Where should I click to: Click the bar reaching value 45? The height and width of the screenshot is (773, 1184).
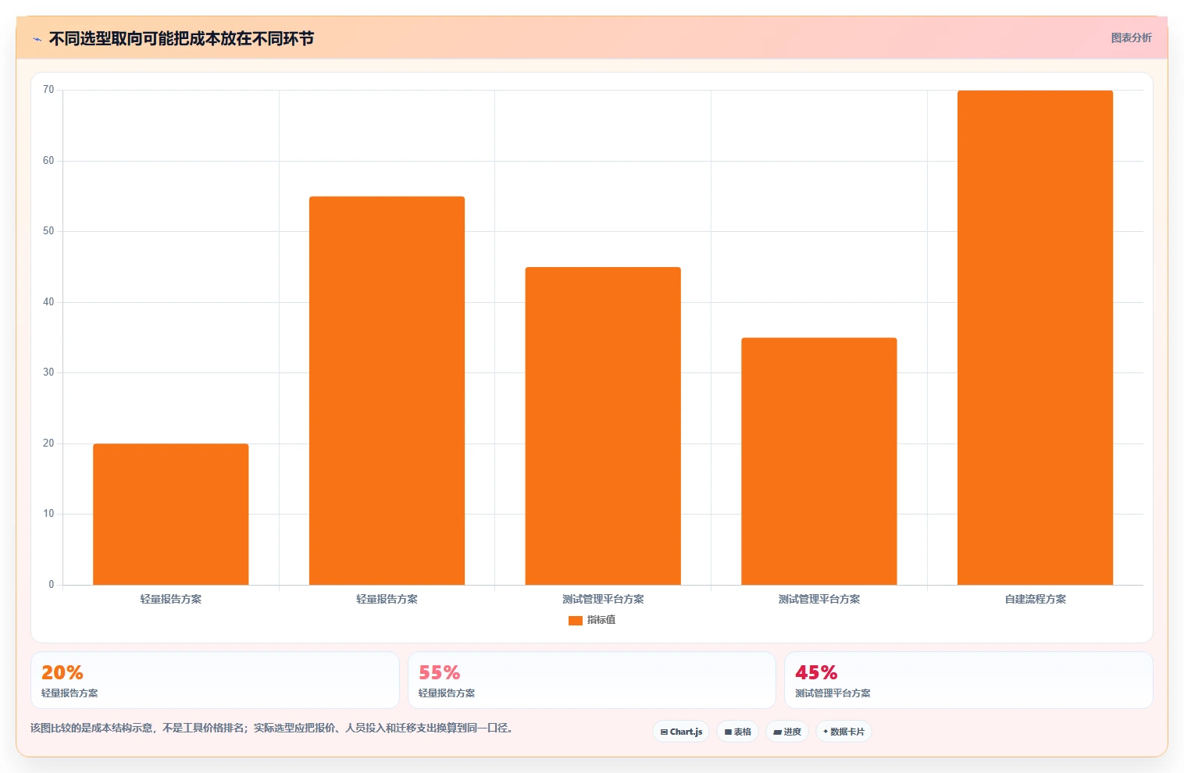tap(603, 426)
